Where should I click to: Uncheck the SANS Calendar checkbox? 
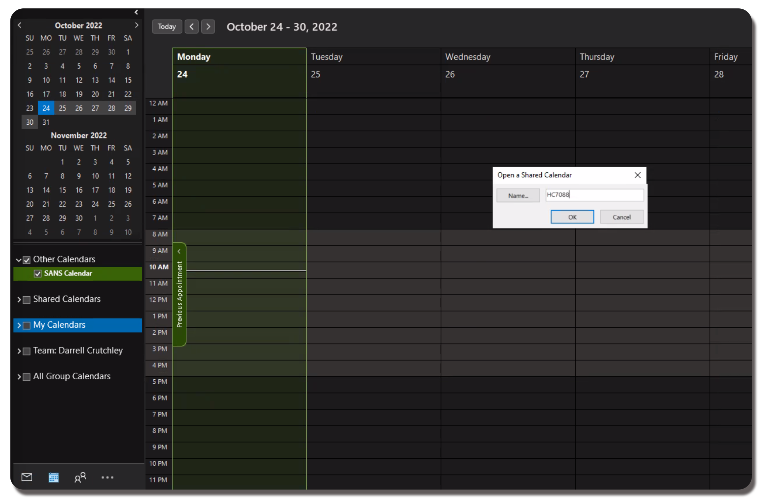coord(38,274)
